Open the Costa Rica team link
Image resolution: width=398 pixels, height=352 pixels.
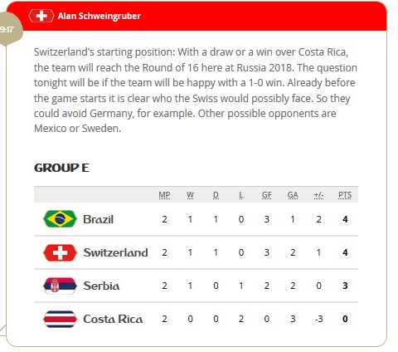[113, 319]
